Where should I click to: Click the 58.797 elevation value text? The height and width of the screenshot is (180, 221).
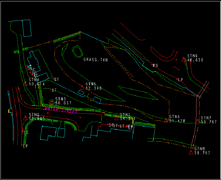[202, 153]
